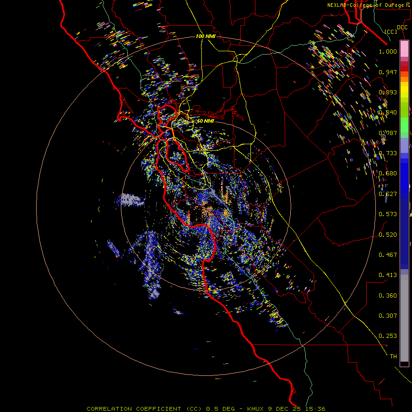The height and width of the screenshot is (412, 412).
Task: Select the 0.627 legend value
Action: point(388,194)
